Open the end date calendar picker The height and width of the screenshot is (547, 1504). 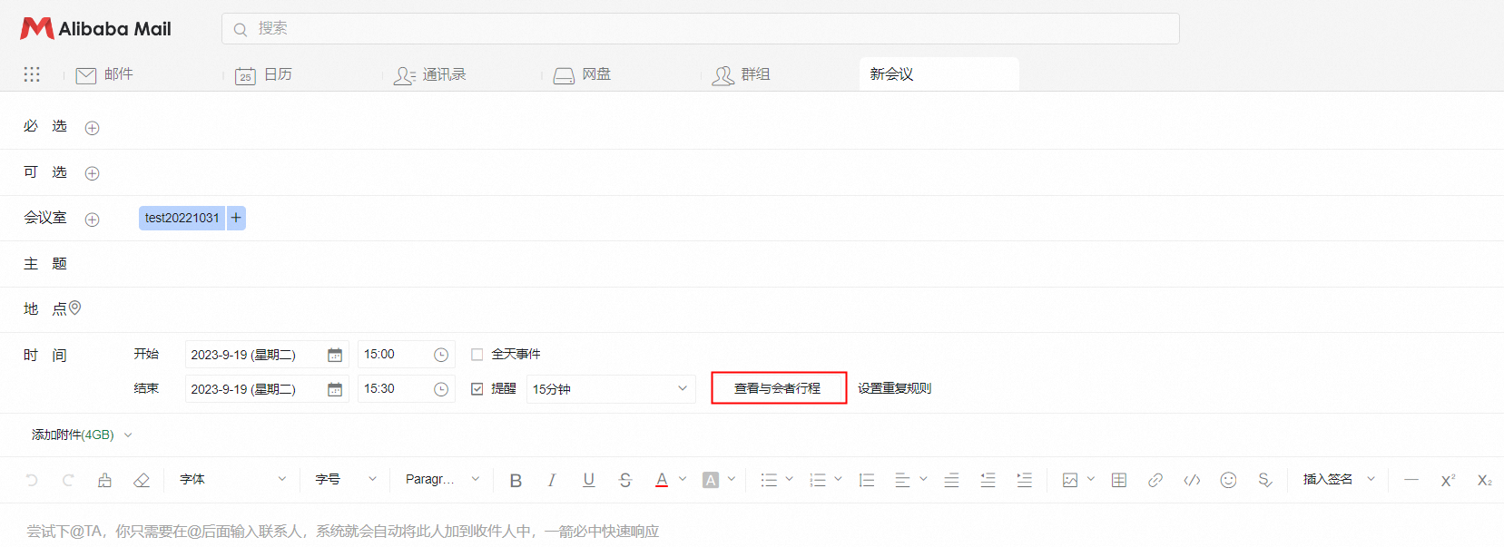click(335, 389)
